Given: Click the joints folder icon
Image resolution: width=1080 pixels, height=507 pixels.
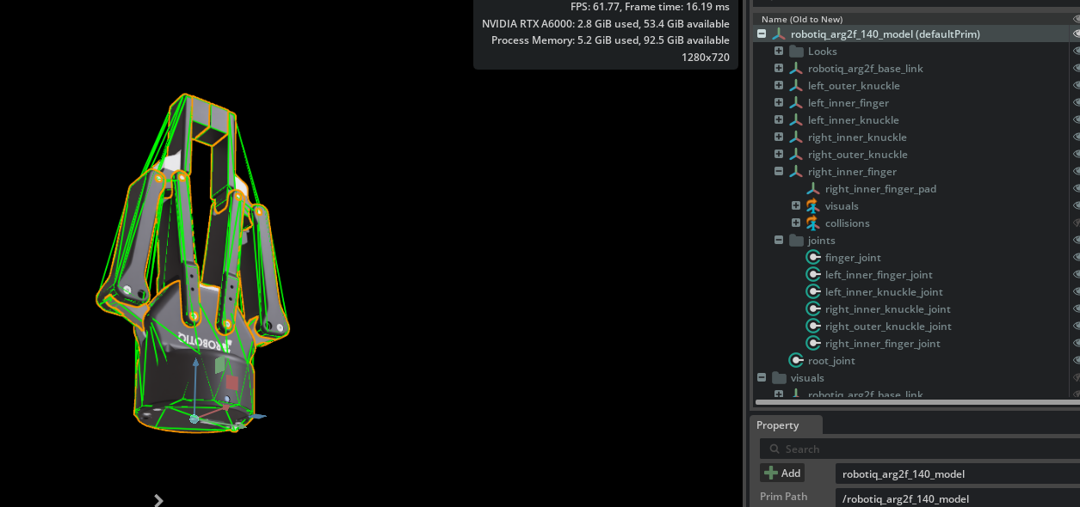Looking at the screenshot, I should point(796,241).
